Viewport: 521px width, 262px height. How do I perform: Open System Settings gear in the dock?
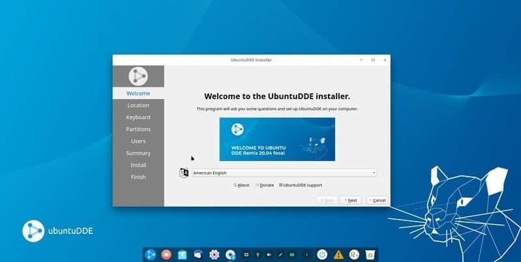click(x=214, y=254)
